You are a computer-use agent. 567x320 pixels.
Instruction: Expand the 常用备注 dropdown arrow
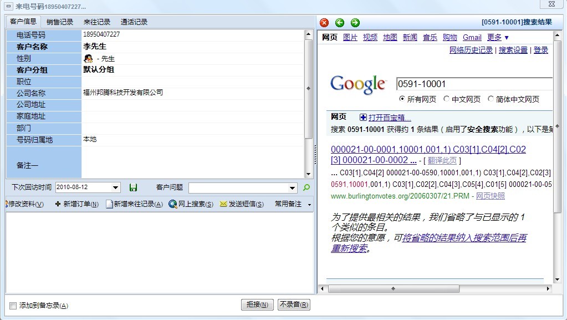(309, 205)
